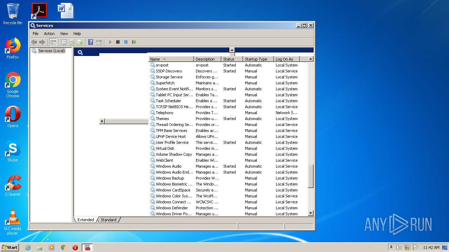Launch Firefox from the desktop
The width and height of the screenshot is (449, 252).
13,48
